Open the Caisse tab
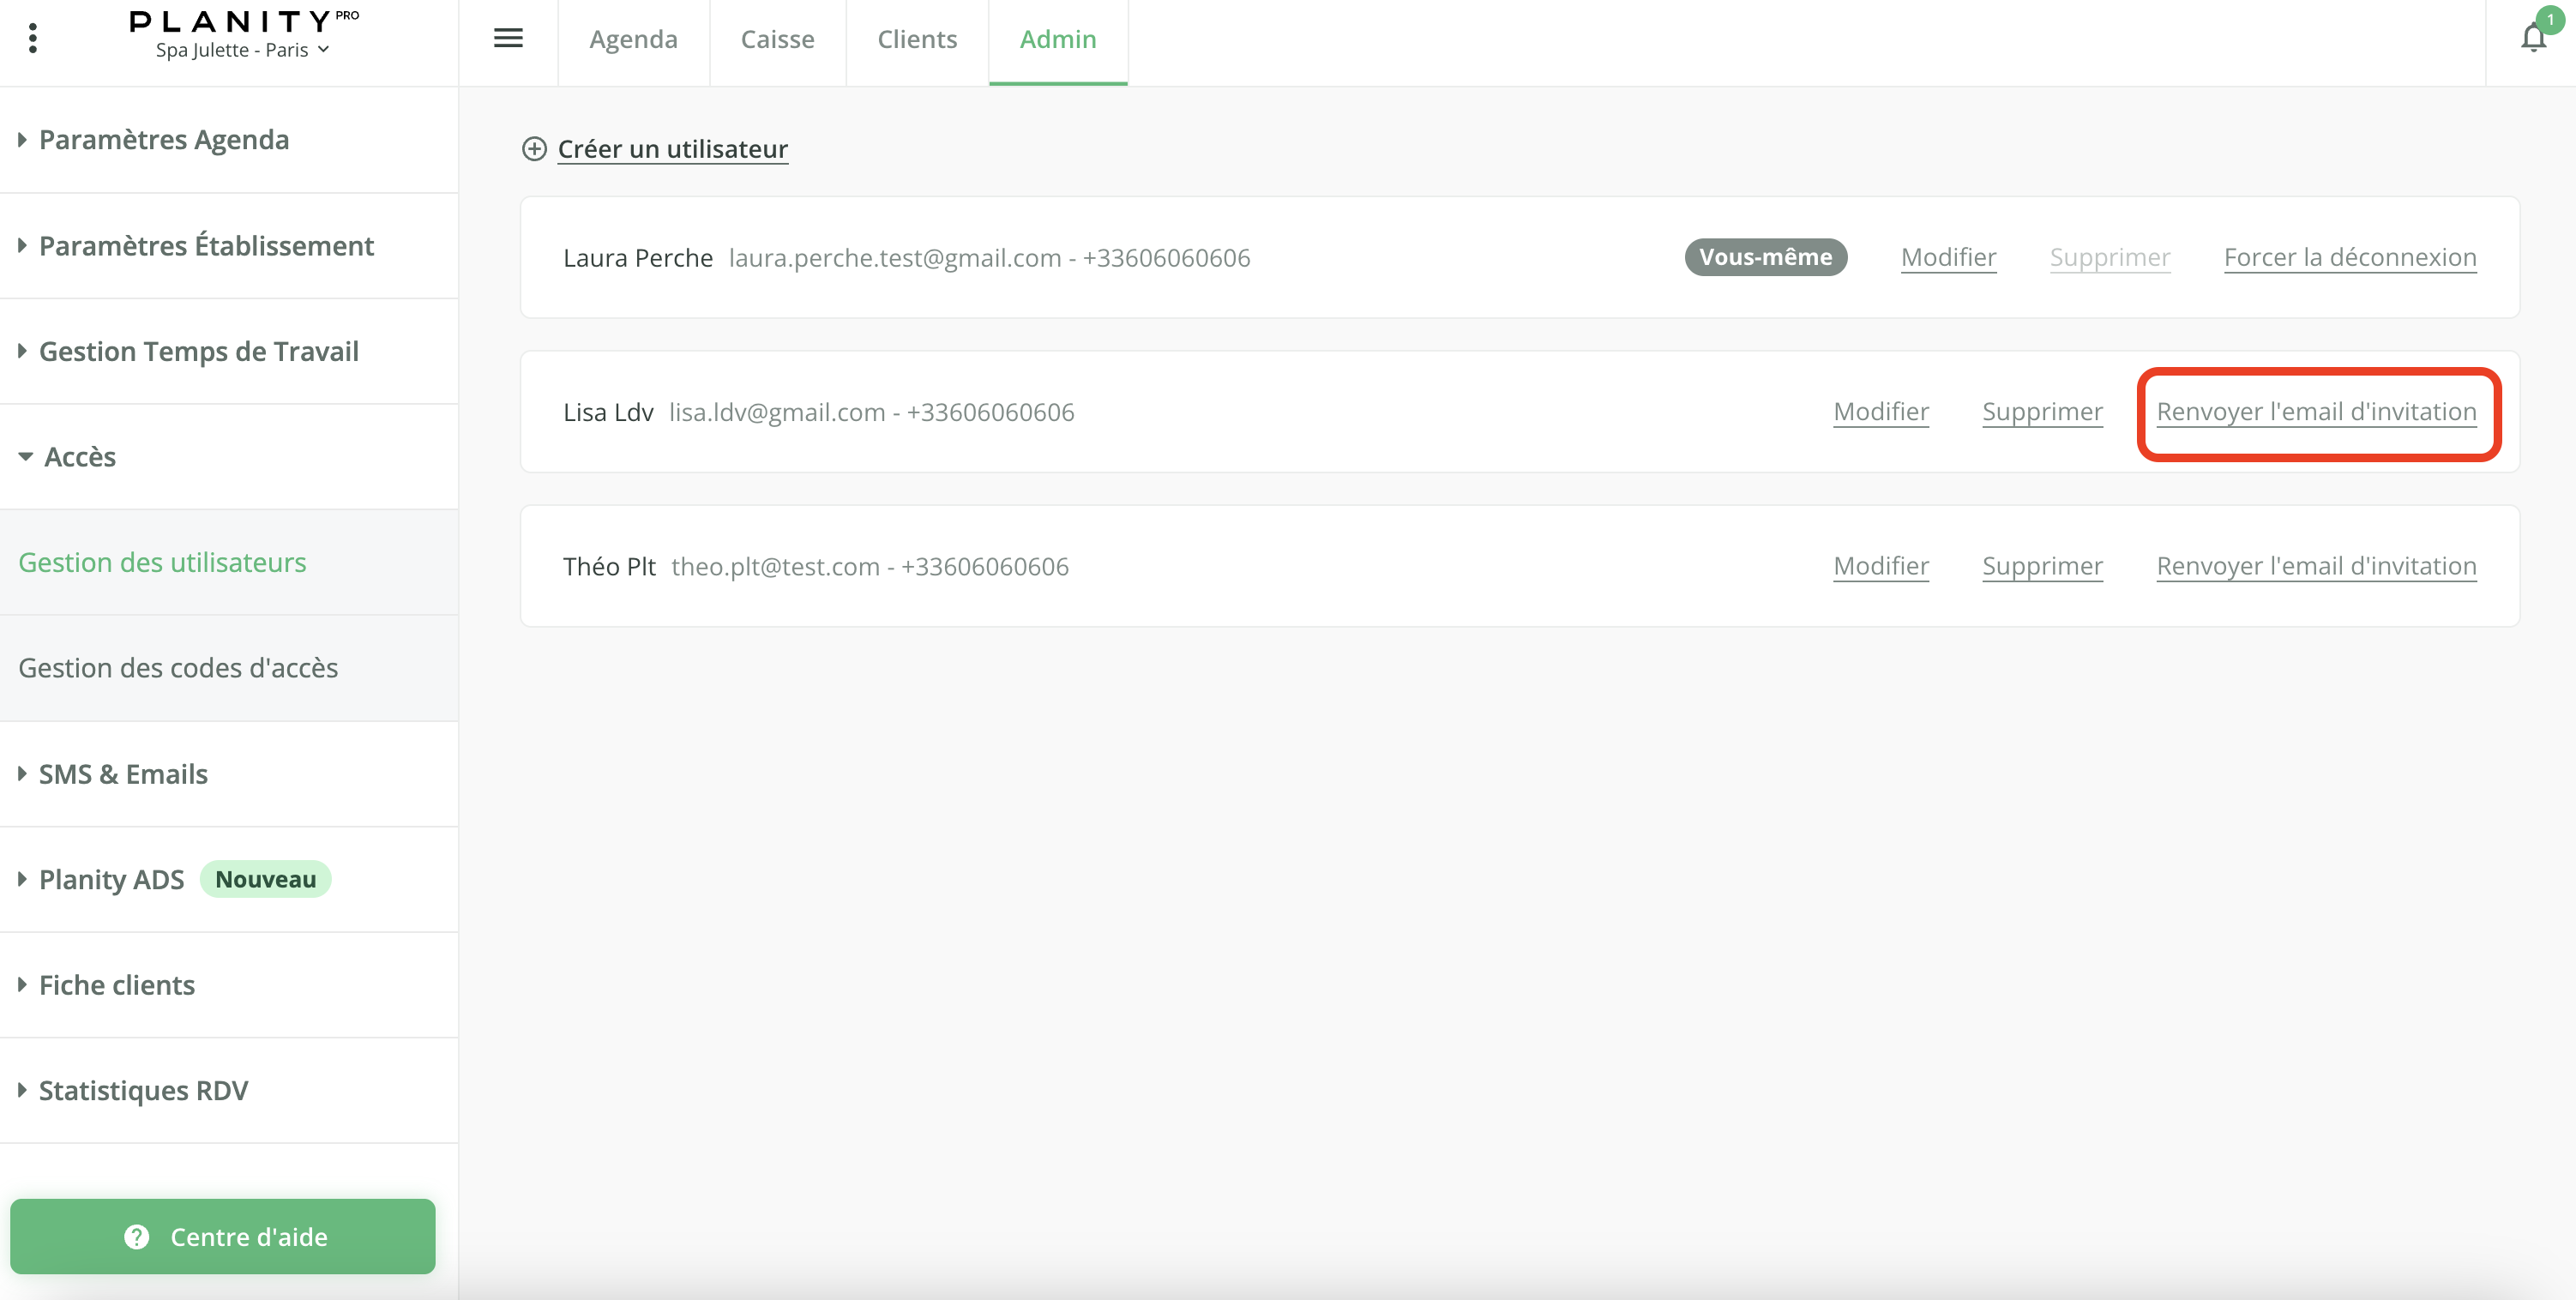 (777, 39)
